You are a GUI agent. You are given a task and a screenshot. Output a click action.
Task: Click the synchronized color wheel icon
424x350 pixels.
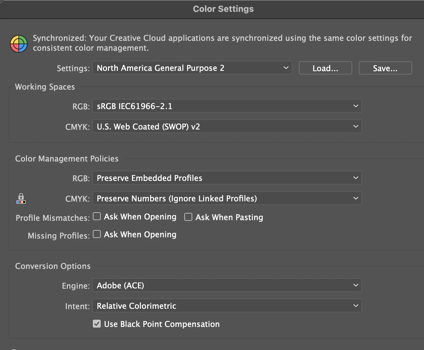pyautogui.click(x=19, y=44)
